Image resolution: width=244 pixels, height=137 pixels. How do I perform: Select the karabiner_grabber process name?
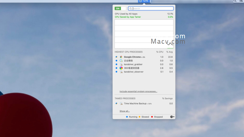pos(133,64)
